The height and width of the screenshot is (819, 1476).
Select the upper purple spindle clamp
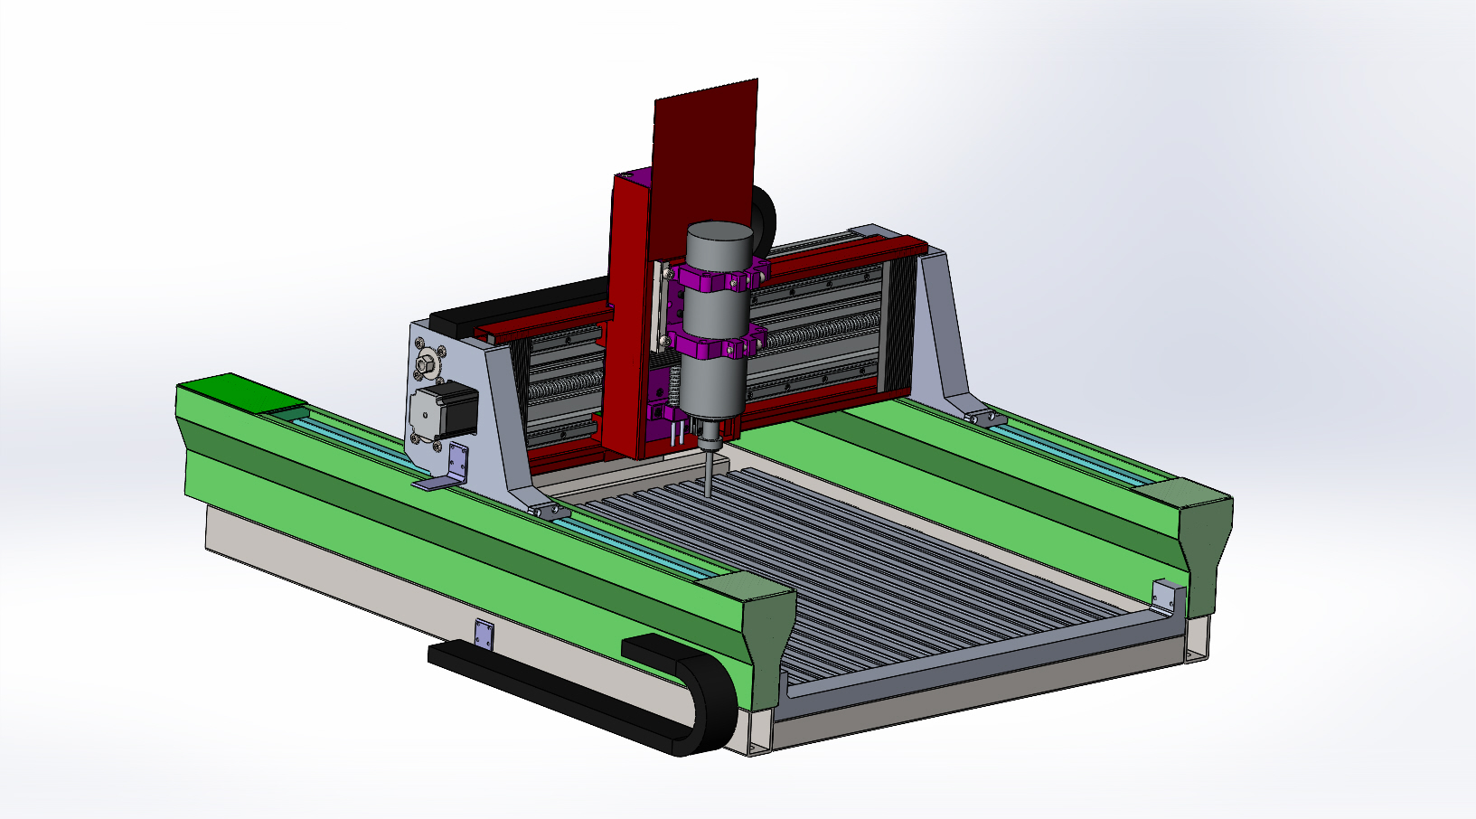pyautogui.click(x=723, y=275)
